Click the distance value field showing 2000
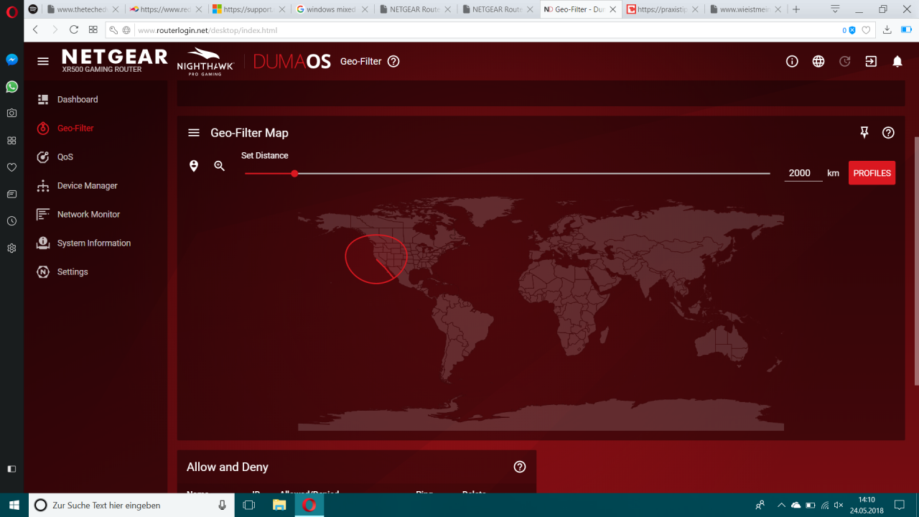 [803, 173]
